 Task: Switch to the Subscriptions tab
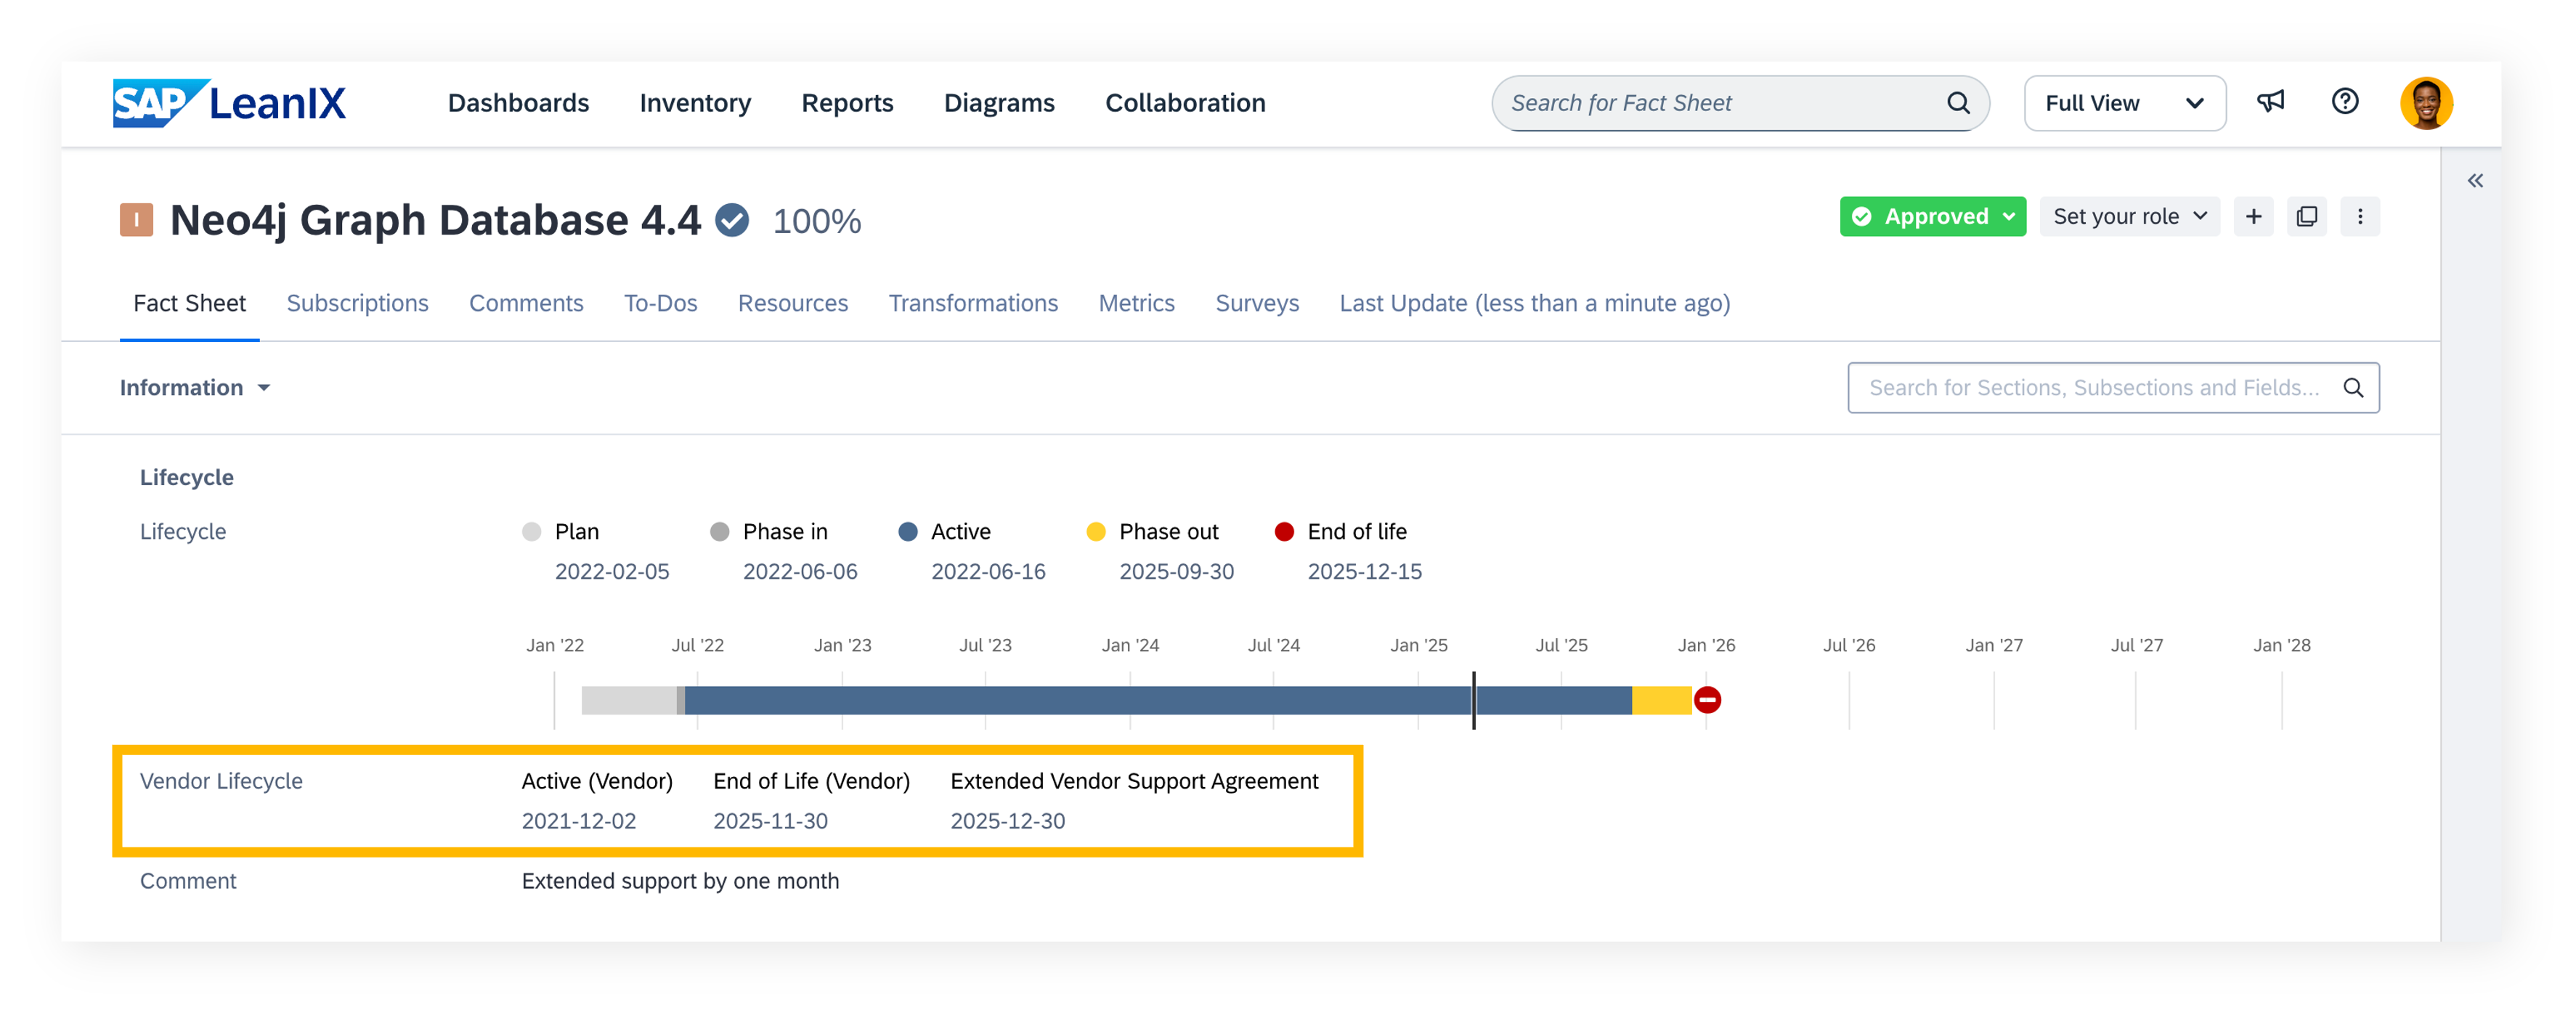[x=357, y=303]
